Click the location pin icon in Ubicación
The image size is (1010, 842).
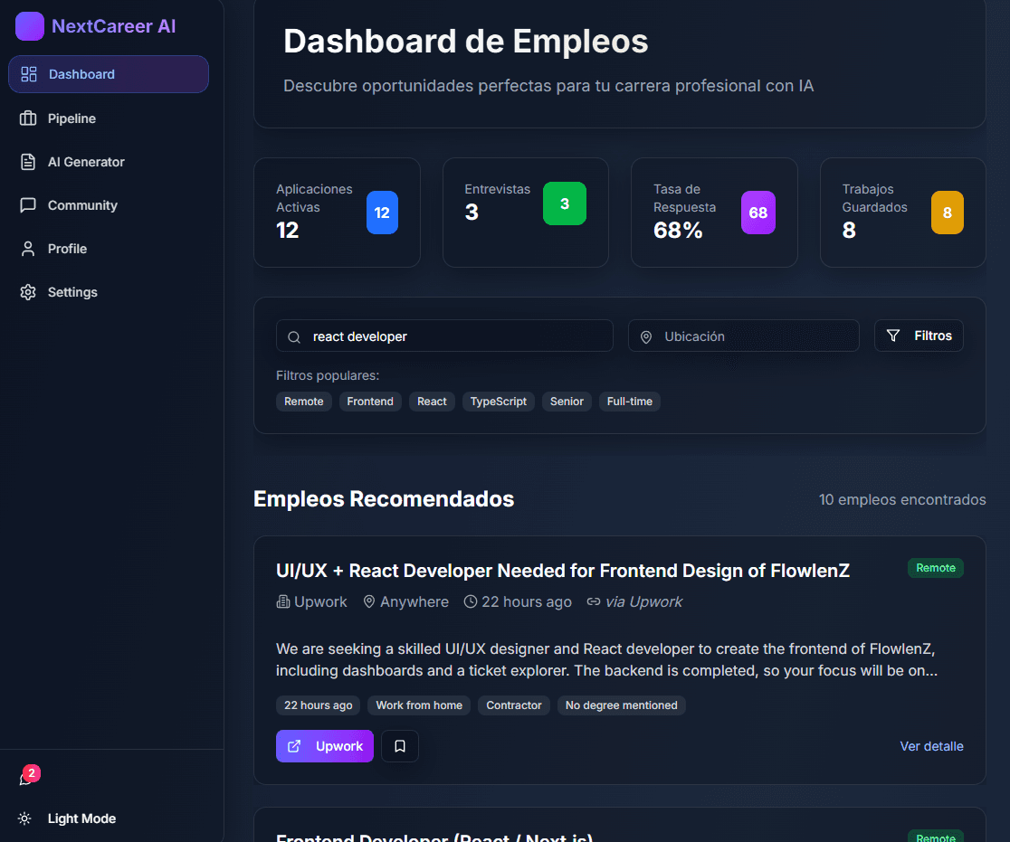click(x=646, y=337)
